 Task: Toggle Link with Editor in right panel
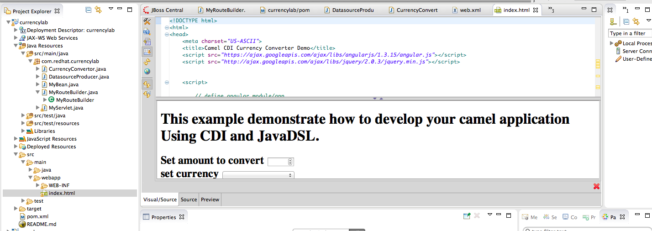(636, 21)
